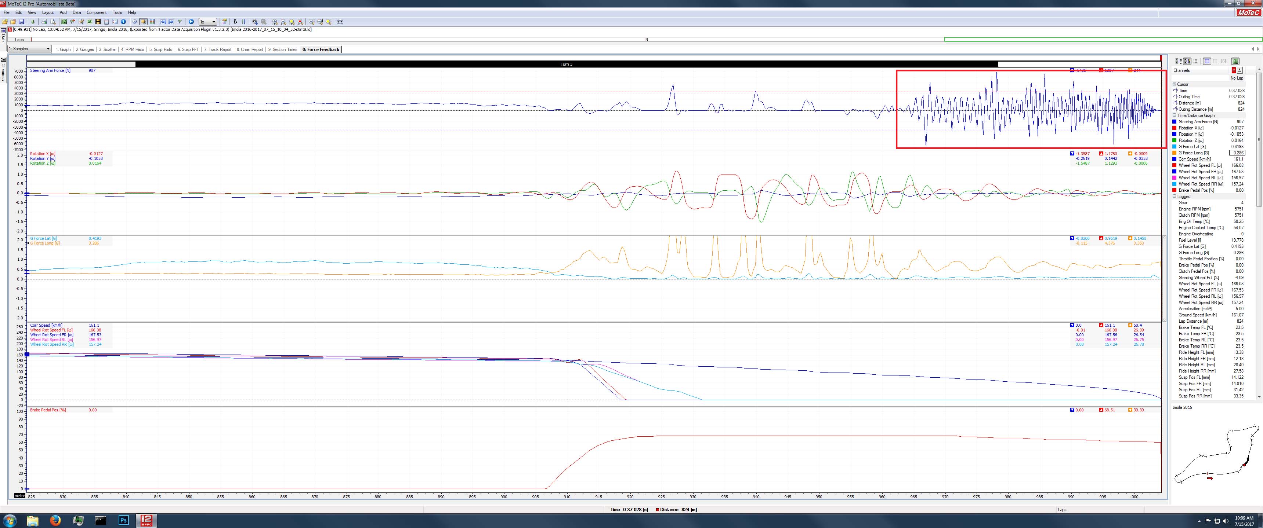Click the properties icon next to speed dropdown
Screen dimensions: 1263x528
(x=224, y=22)
